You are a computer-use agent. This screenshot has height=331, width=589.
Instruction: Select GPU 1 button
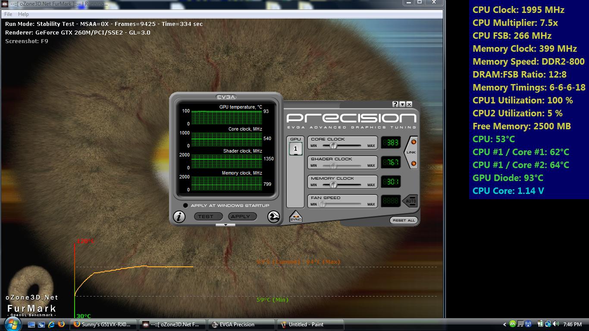click(x=295, y=149)
